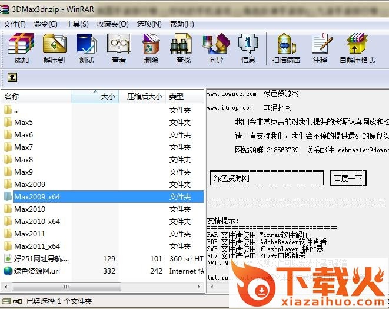
Task: Click the 查找 (Find) binoculars icon
Action: click(x=181, y=44)
